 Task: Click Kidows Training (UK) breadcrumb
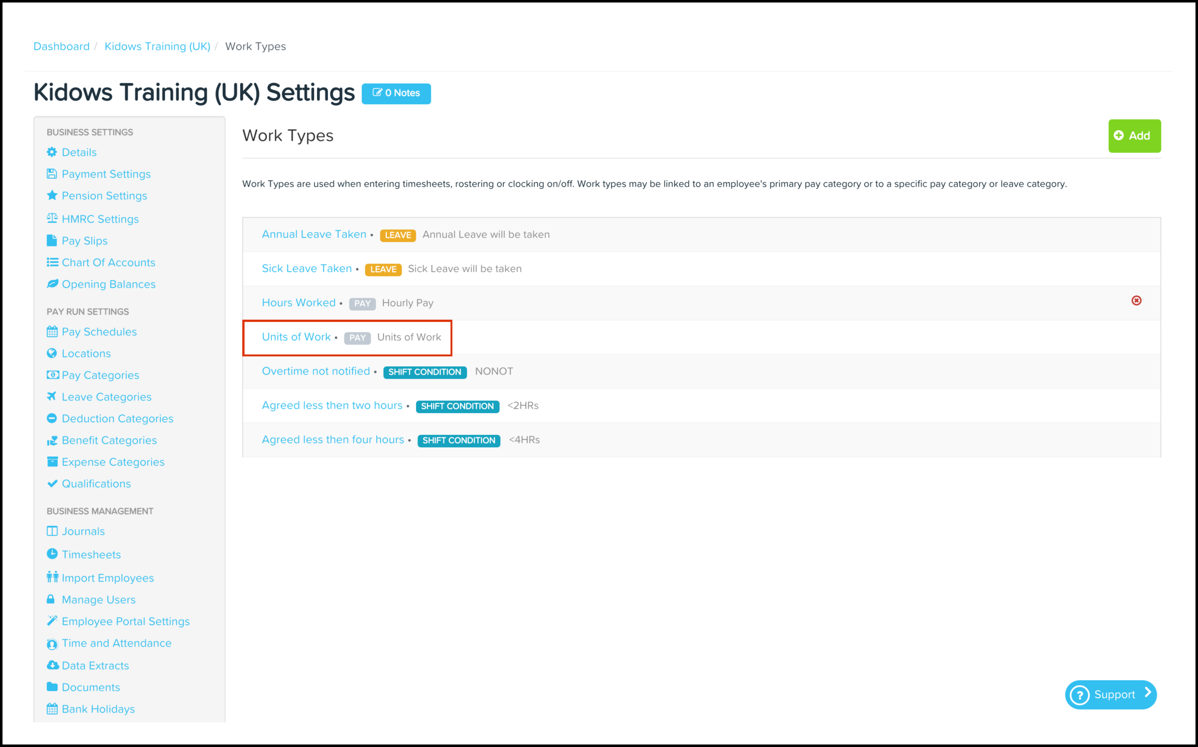[x=157, y=46]
